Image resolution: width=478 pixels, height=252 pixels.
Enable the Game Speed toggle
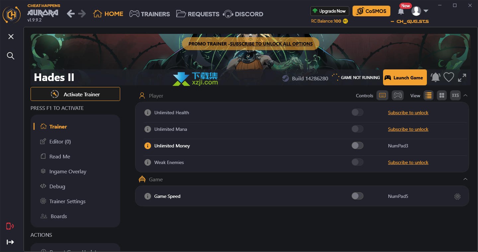pyautogui.click(x=358, y=196)
